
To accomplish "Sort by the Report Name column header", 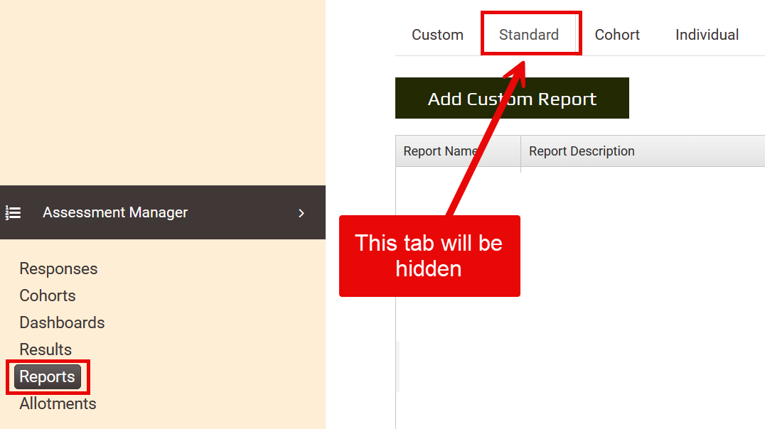I will coord(439,151).
